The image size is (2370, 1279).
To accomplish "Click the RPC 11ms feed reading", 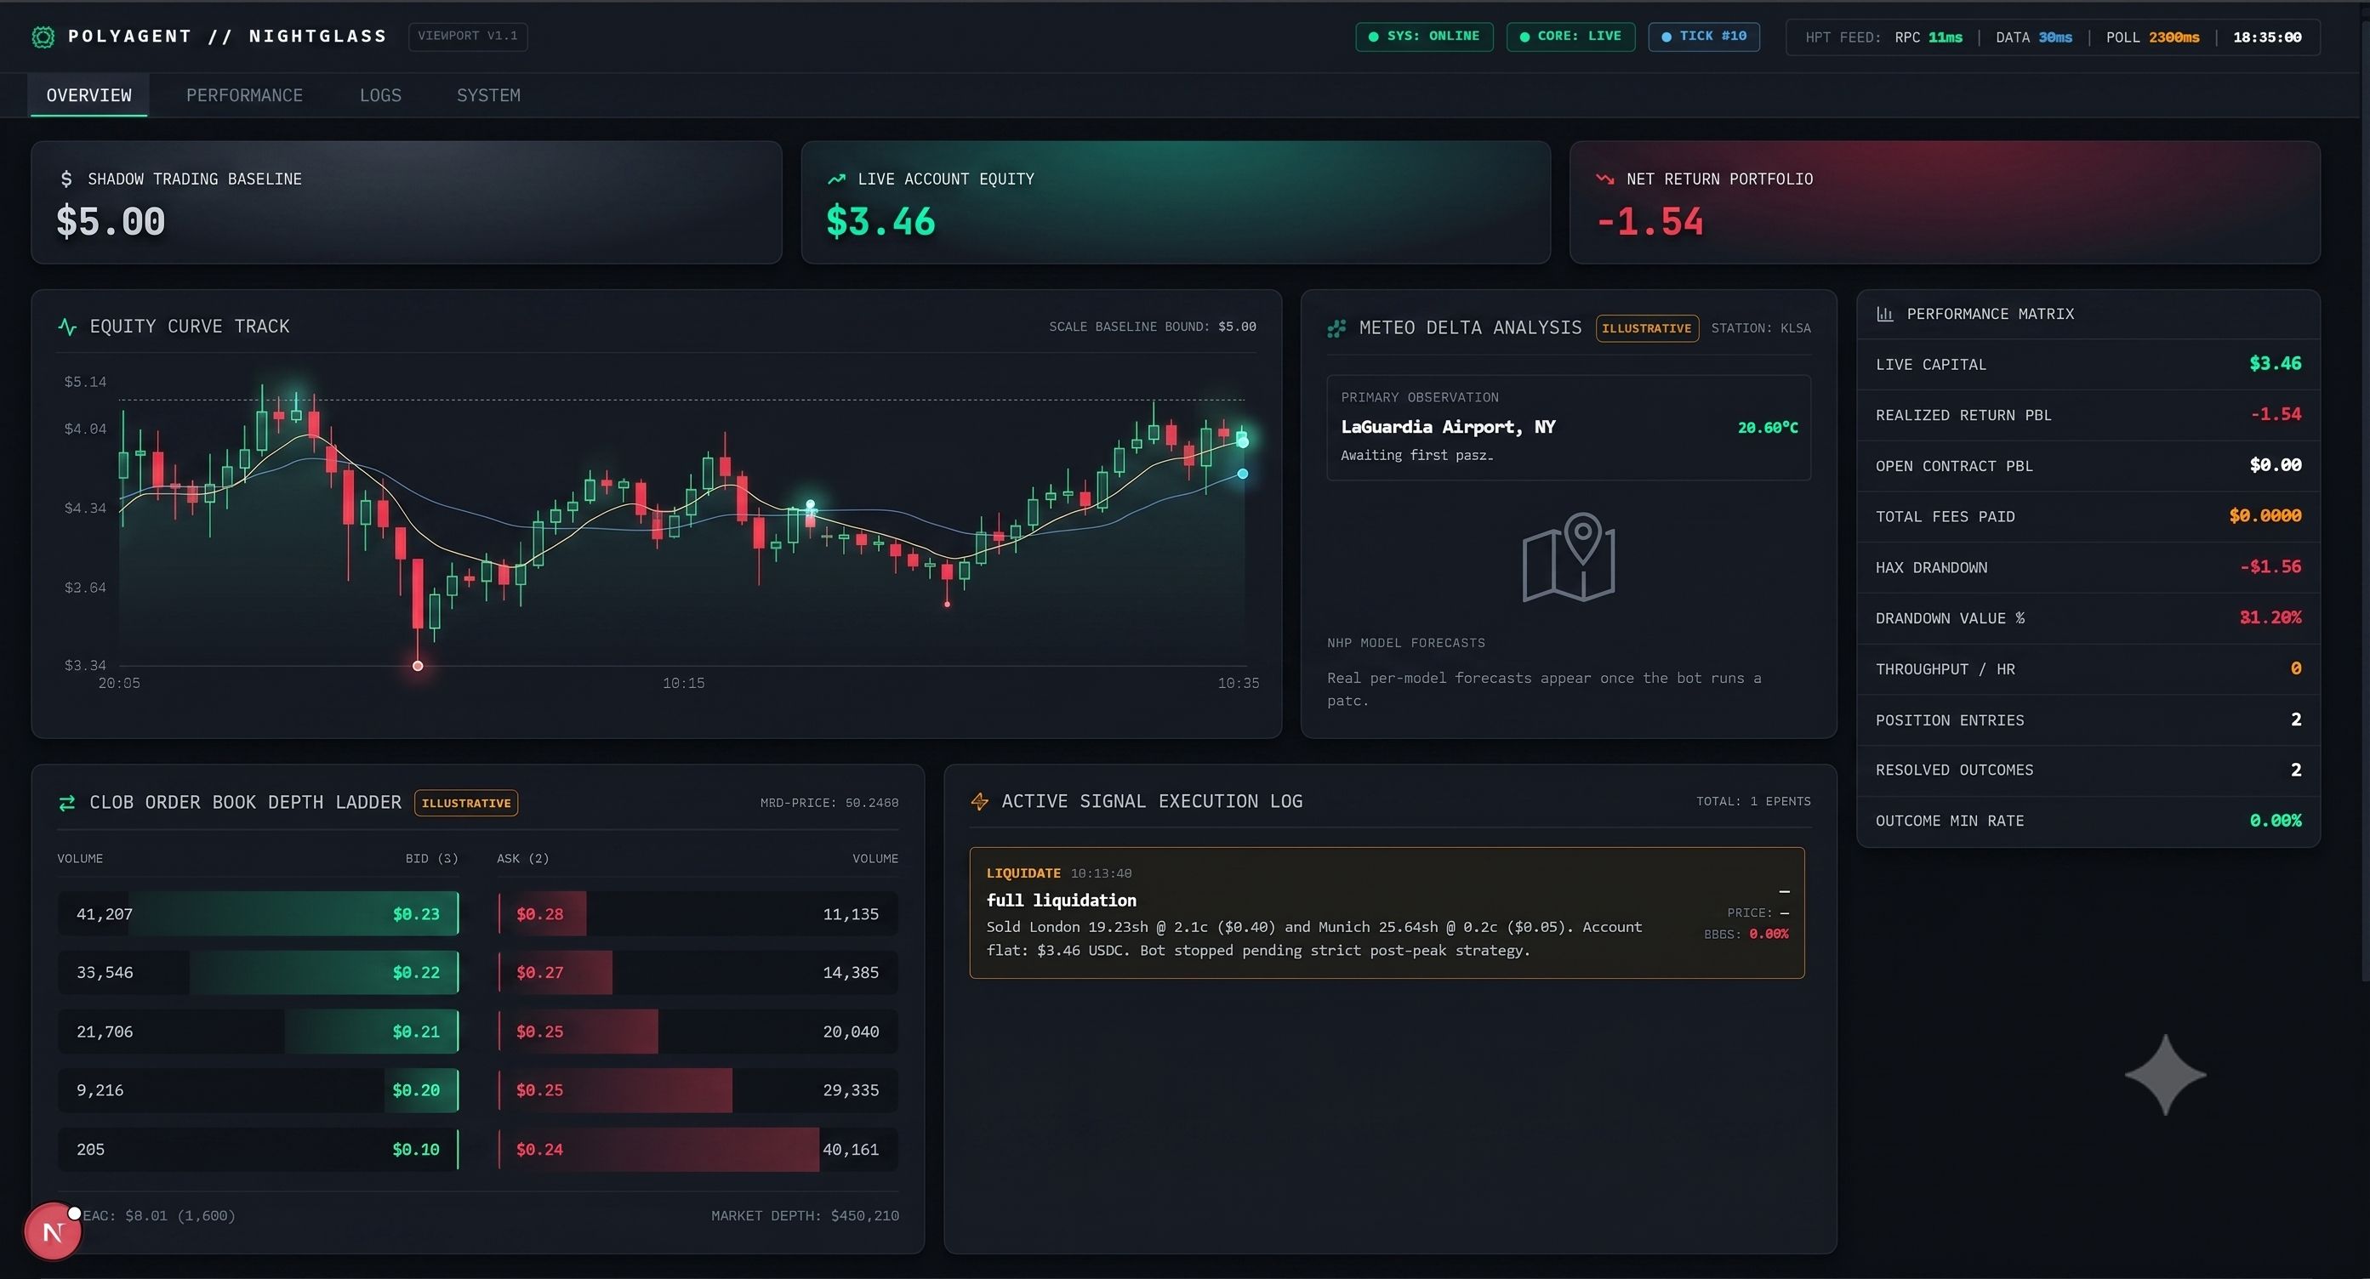I will pyautogui.click(x=1928, y=37).
